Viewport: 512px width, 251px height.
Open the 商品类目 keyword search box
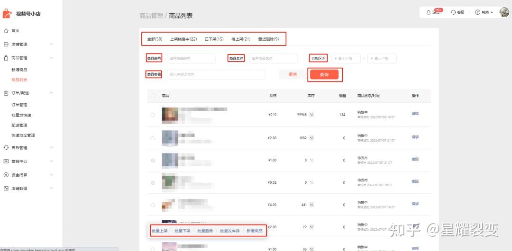[x=216, y=74]
